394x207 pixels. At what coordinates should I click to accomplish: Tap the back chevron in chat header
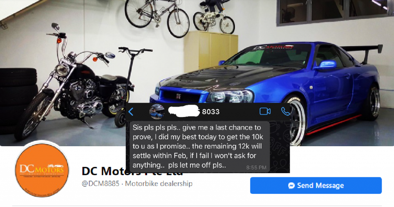131,112
